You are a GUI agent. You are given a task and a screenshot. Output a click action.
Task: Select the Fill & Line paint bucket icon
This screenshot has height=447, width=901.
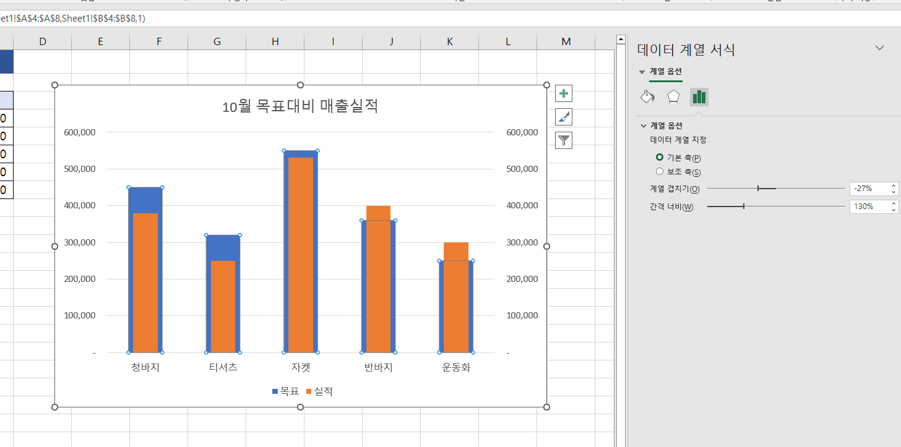[647, 97]
